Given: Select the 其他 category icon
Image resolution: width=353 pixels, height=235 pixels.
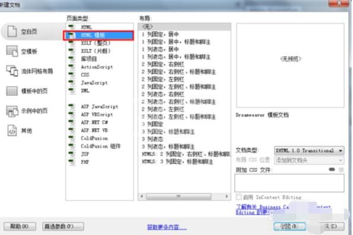Looking at the screenshot, I should click(x=12, y=131).
